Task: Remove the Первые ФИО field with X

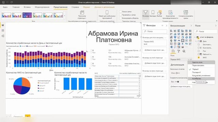Action: 191,60
